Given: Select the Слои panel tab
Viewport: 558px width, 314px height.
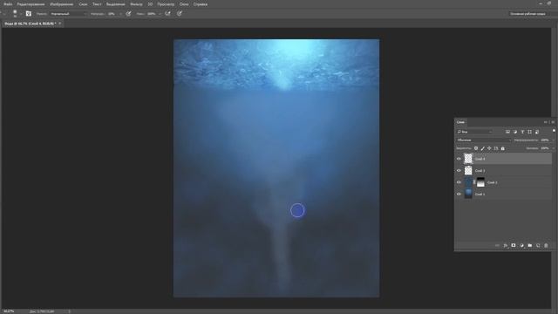Looking at the screenshot, I should 461,122.
